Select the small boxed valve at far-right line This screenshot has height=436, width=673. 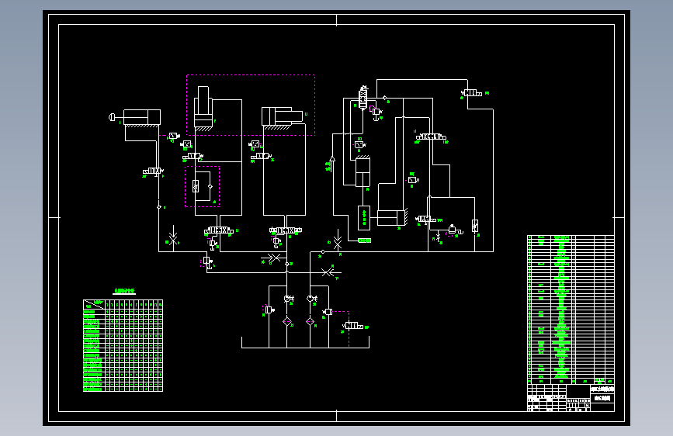[x=475, y=226]
